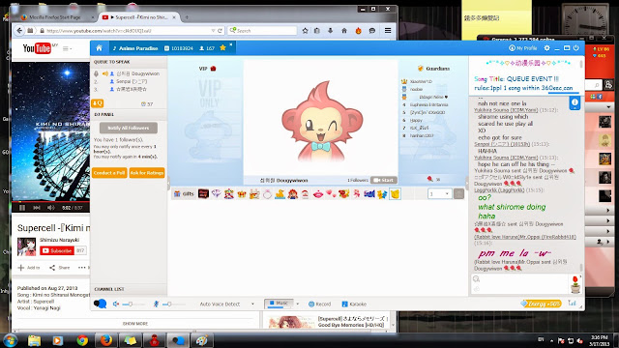Screen dimensions: 619x348
Task: Collapse the left panel handle
Action: pyautogui.click(x=168, y=184)
